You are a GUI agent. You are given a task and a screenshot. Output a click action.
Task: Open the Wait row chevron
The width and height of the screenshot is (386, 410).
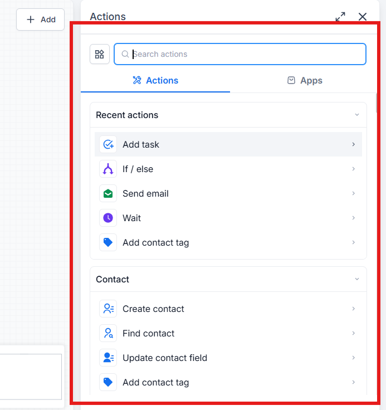[353, 218]
